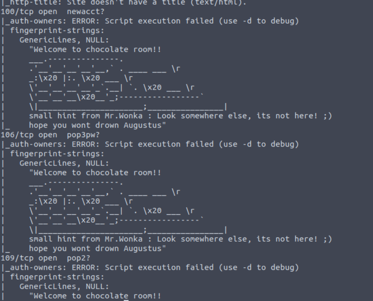Click 'fingerprint-strings:' under port 106

click(x=57, y=154)
